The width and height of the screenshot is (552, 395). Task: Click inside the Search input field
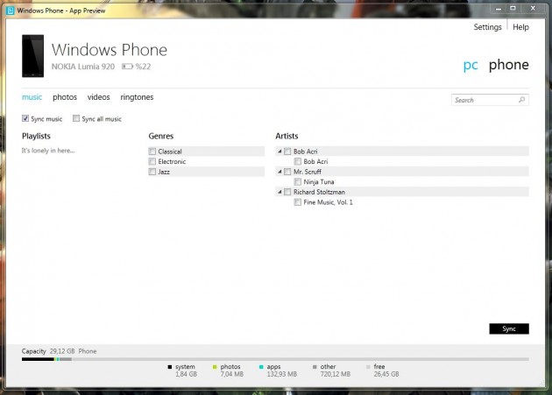click(x=484, y=101)
